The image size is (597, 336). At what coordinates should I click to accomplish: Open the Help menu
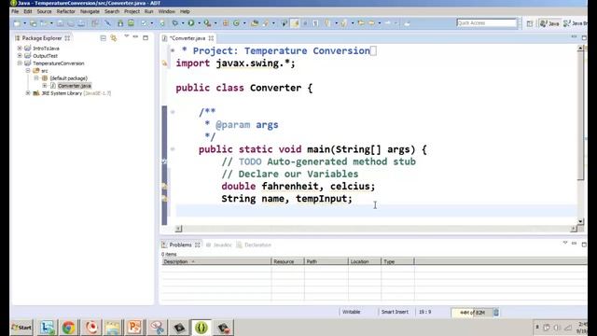(x=185, y=11)
